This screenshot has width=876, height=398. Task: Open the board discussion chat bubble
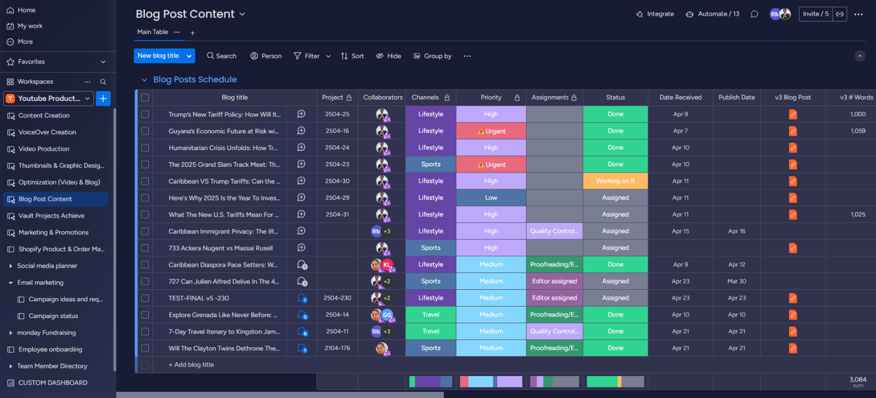pyautogui.click(x=754, y=14)
